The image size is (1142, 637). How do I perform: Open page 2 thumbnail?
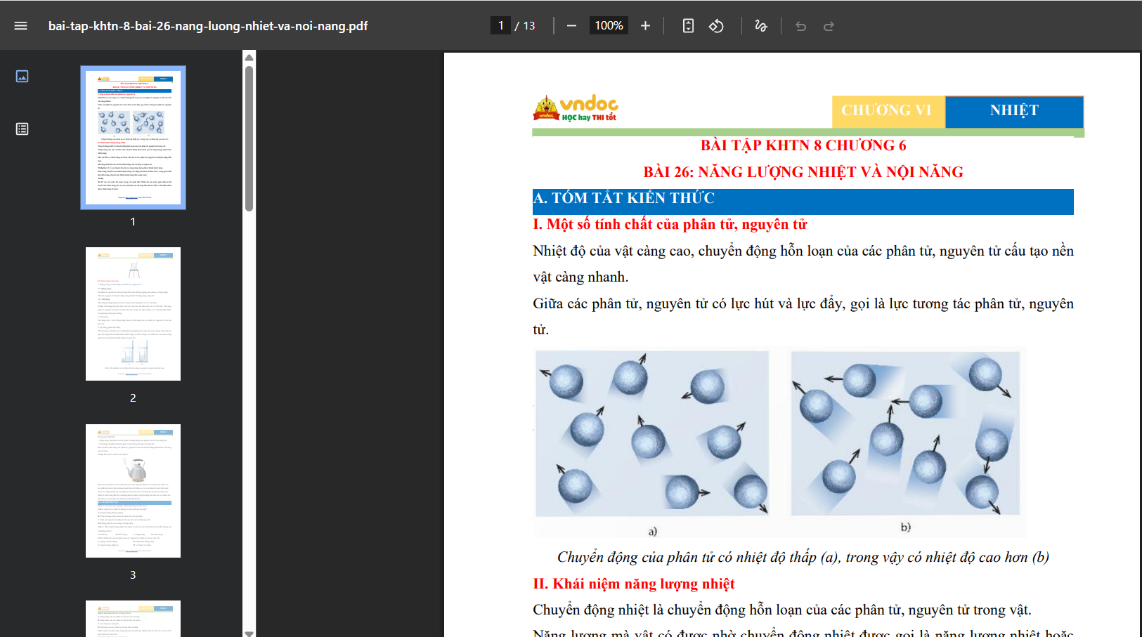click(x=133, y=314)
